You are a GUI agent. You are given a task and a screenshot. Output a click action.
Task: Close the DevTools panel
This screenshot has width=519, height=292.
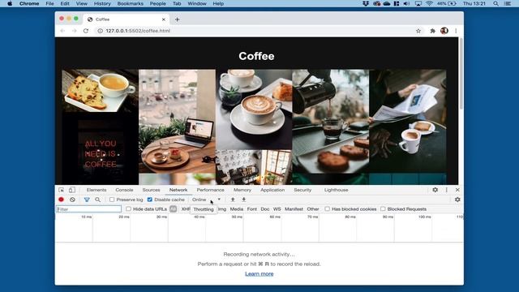click(457, 190)
